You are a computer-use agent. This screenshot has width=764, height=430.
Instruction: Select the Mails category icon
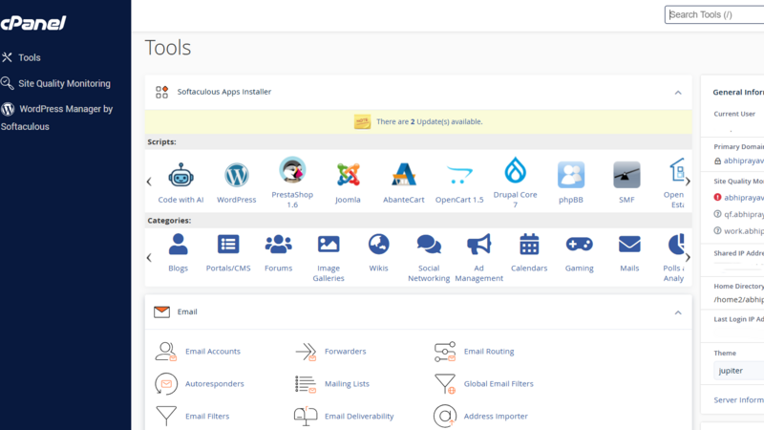629,244
